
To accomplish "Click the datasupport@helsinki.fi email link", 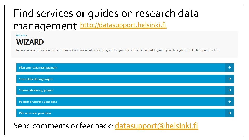I will tap(157, 126).
